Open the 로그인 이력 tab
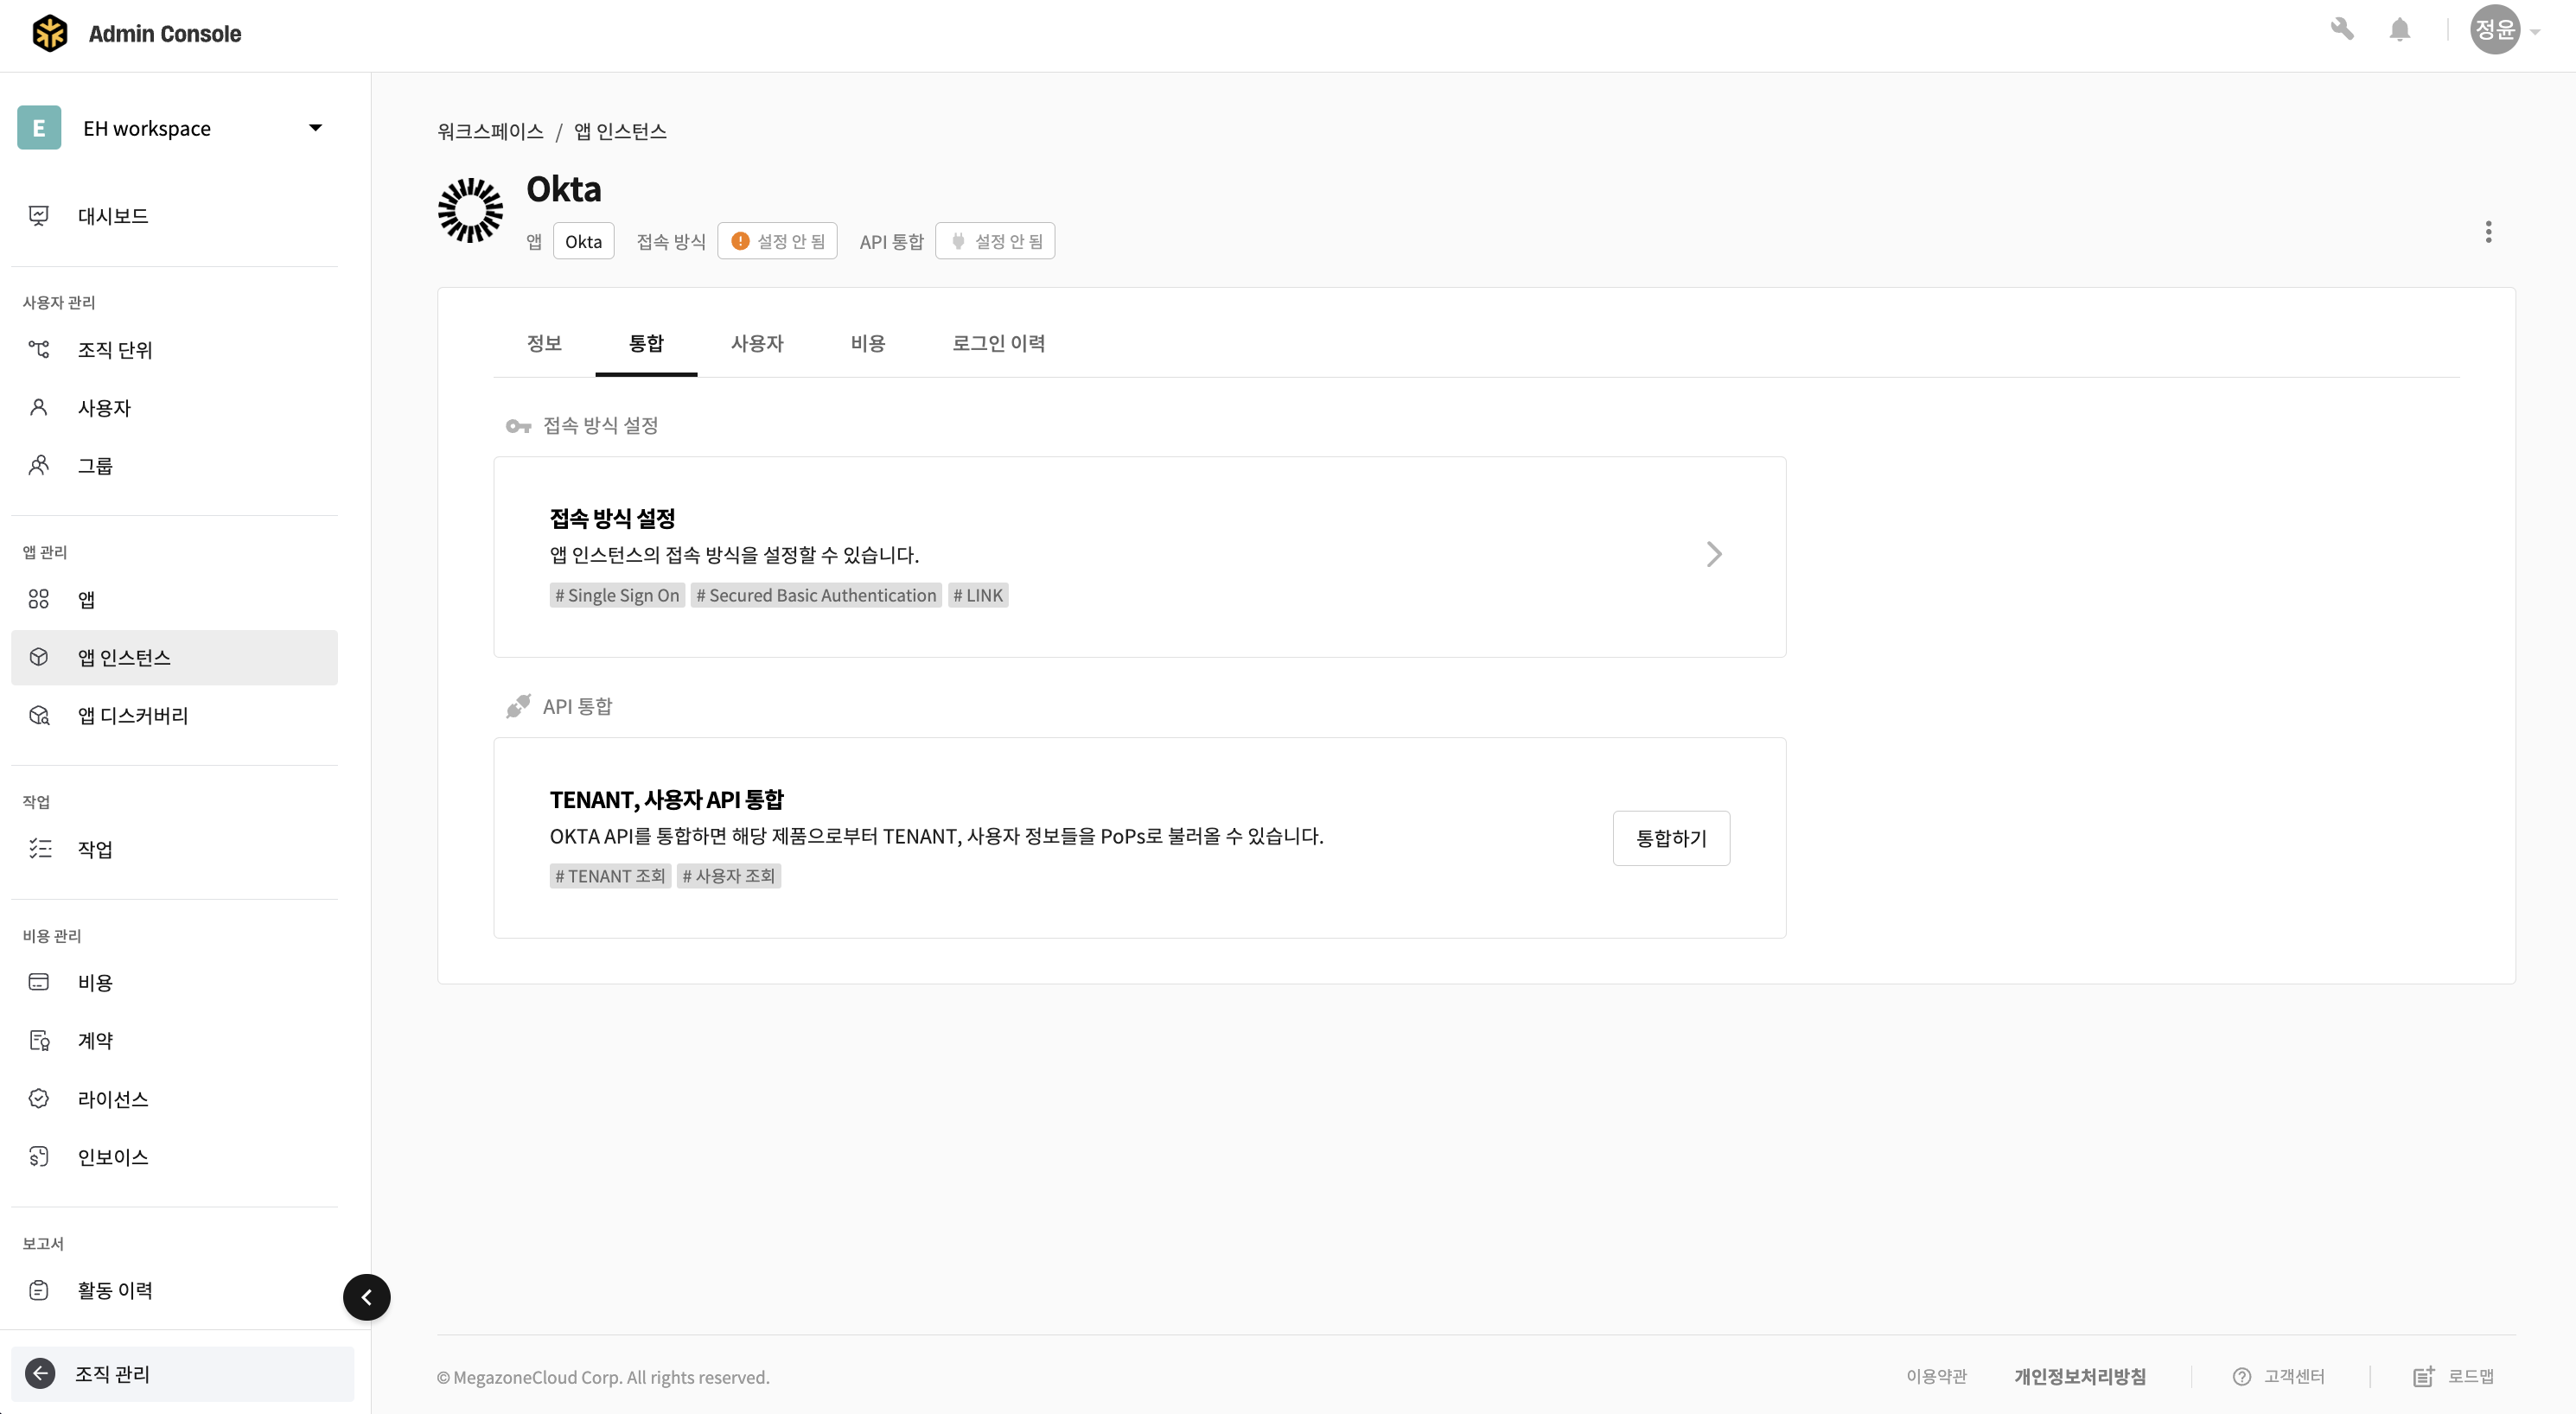Viewport: 2576px width, 1414px height. [x=998, y=343]
